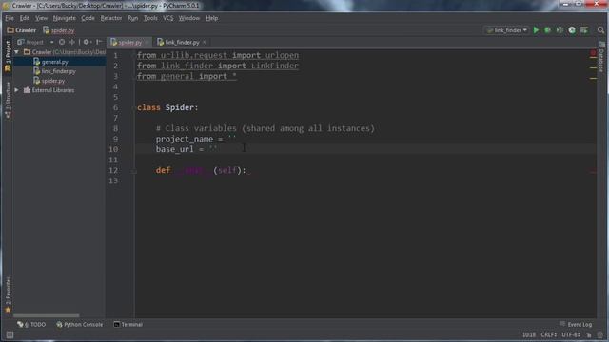The width and height of the screenshot is (609, 342).
Task: Click the fold marker beside def __init__
Action: coord(133,171)
